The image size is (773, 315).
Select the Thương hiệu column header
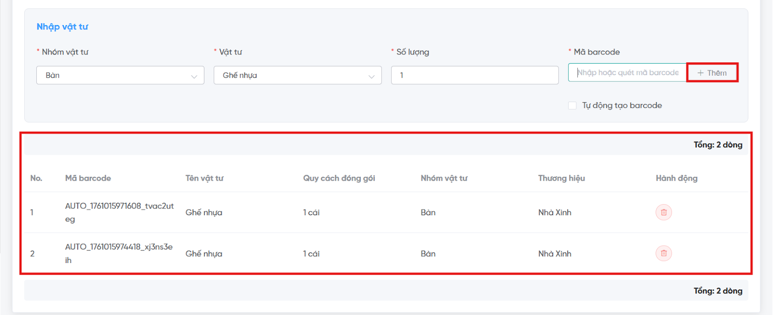coord(561,178)
